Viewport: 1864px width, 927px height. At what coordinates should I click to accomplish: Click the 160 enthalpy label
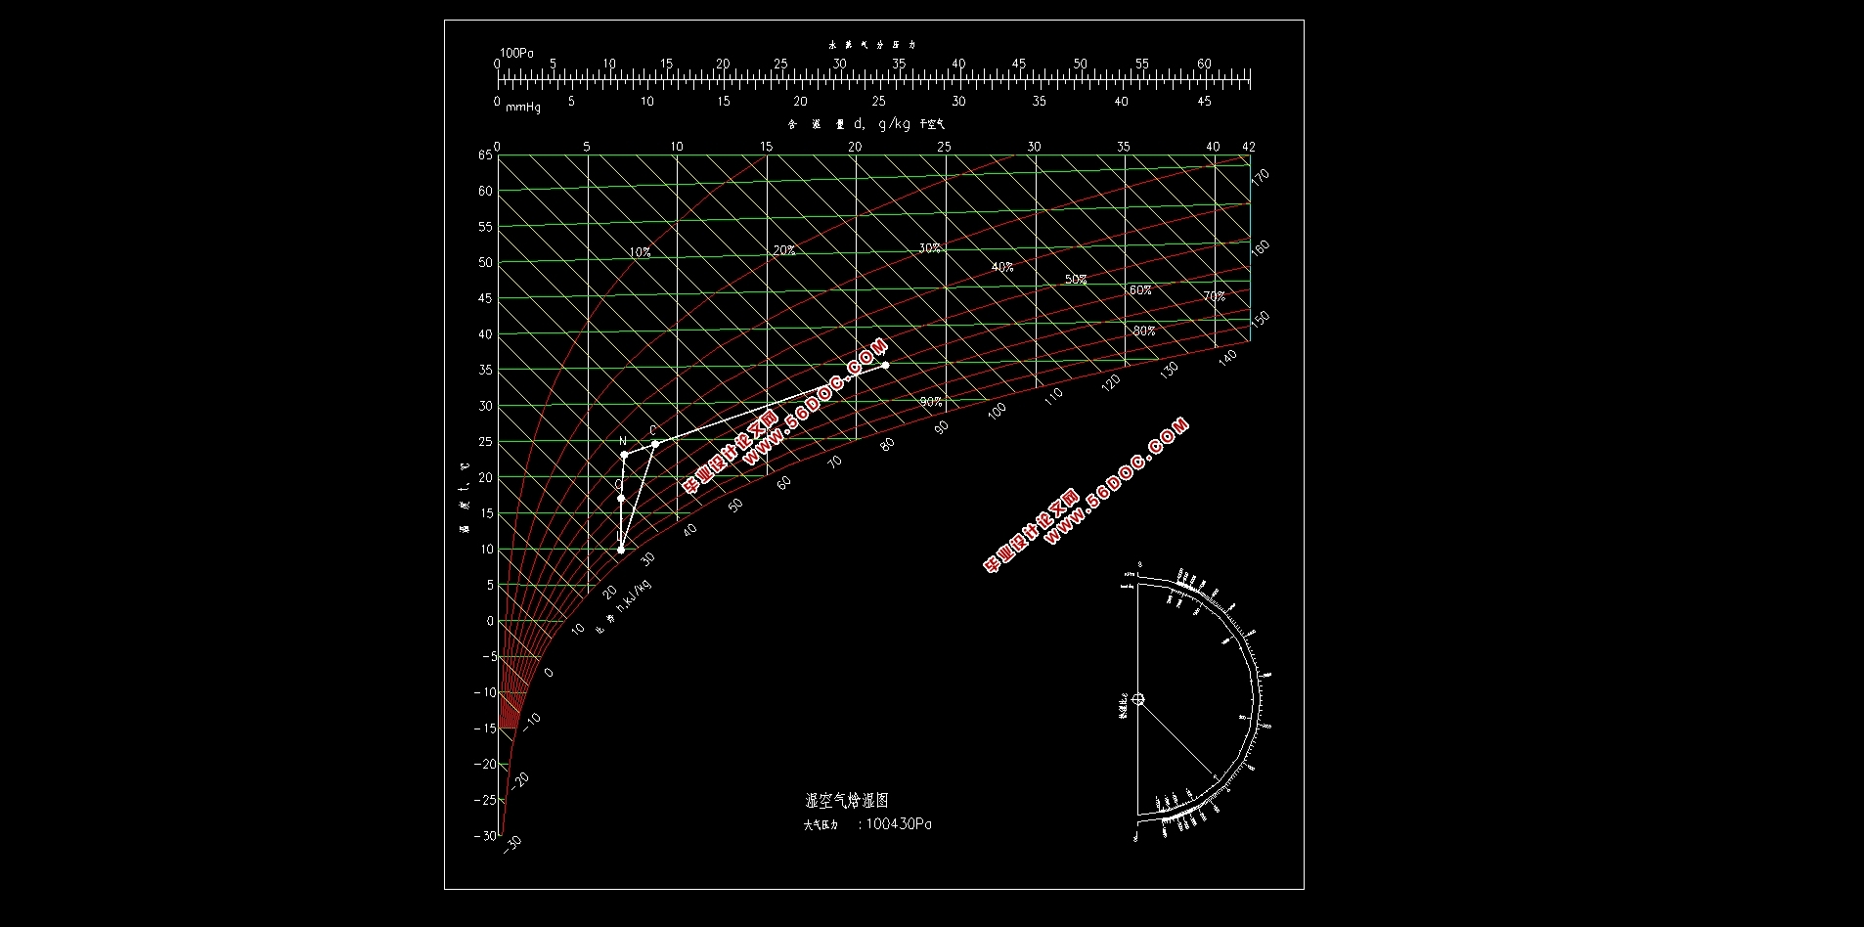(1262, 248)
